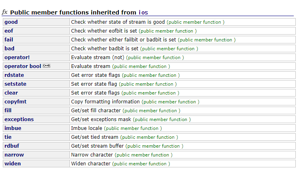The width and height of the screenshot is (303, 173).
Task: Open the bad function reference
Action: coord(9,49)
